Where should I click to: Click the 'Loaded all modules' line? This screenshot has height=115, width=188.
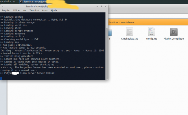pos(29,64)
